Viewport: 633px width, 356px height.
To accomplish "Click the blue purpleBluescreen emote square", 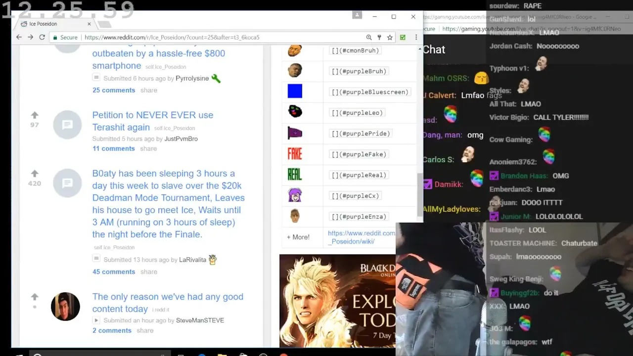I will point(295,91).
